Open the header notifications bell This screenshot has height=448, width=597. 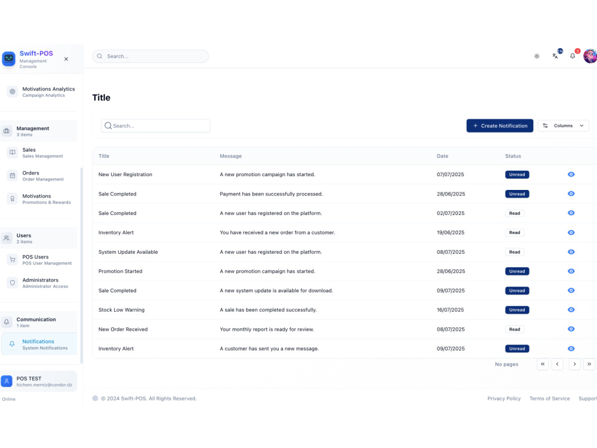[573, 56]
